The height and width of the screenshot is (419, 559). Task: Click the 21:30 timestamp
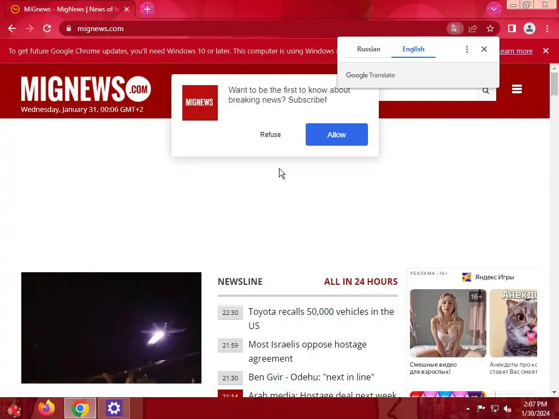pyautogui.click(x=230, y=378)
